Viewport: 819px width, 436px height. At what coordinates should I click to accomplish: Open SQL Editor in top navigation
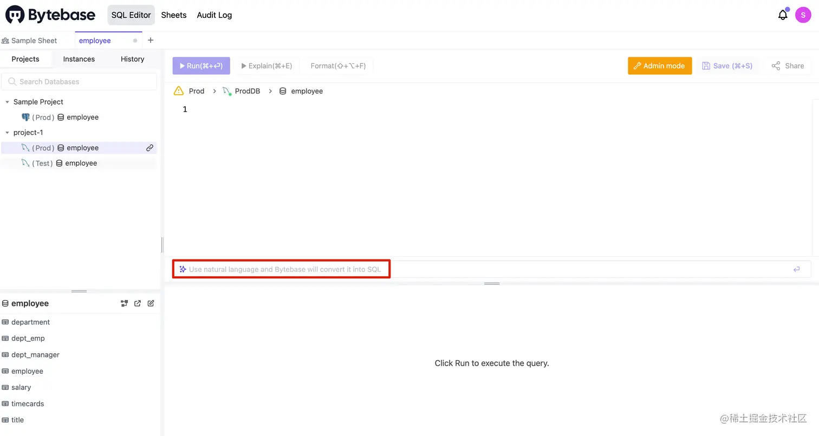[x=131, y=15]
